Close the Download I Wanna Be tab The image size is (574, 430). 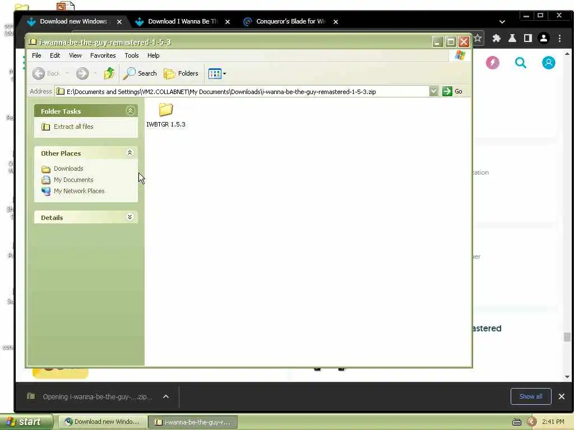[x=228, y=22]
